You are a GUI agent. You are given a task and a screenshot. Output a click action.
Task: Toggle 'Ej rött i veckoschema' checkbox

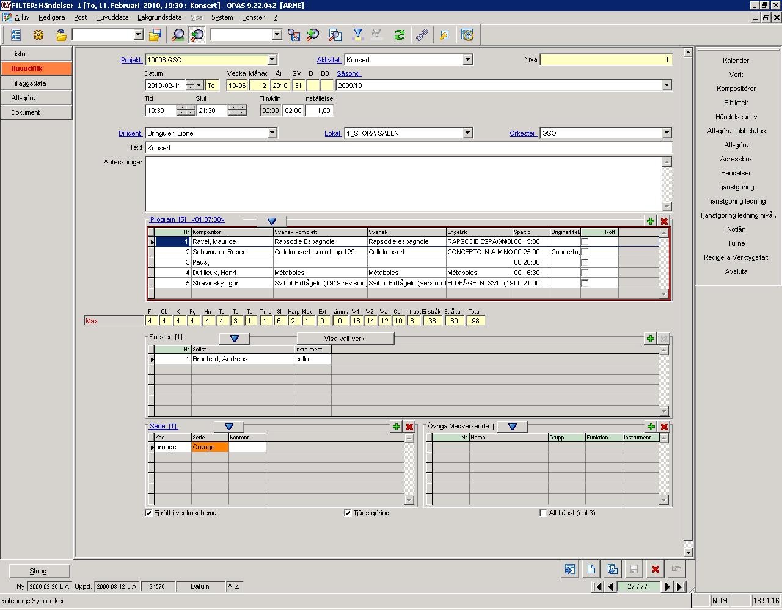pos(148,513)
